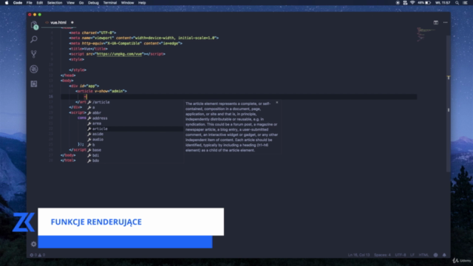Open the Debug menu
The width and height of the screenshot is (473, 266).
tap(93, 3)
